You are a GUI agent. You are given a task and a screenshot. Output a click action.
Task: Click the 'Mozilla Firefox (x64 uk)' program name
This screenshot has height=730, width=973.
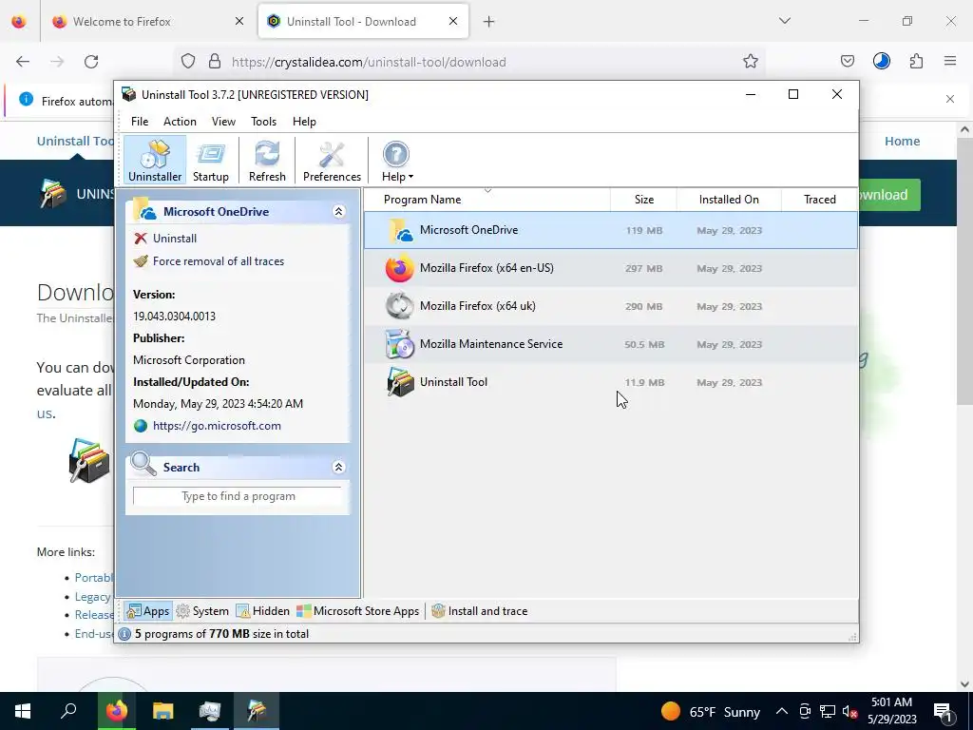tap(477, 306)
